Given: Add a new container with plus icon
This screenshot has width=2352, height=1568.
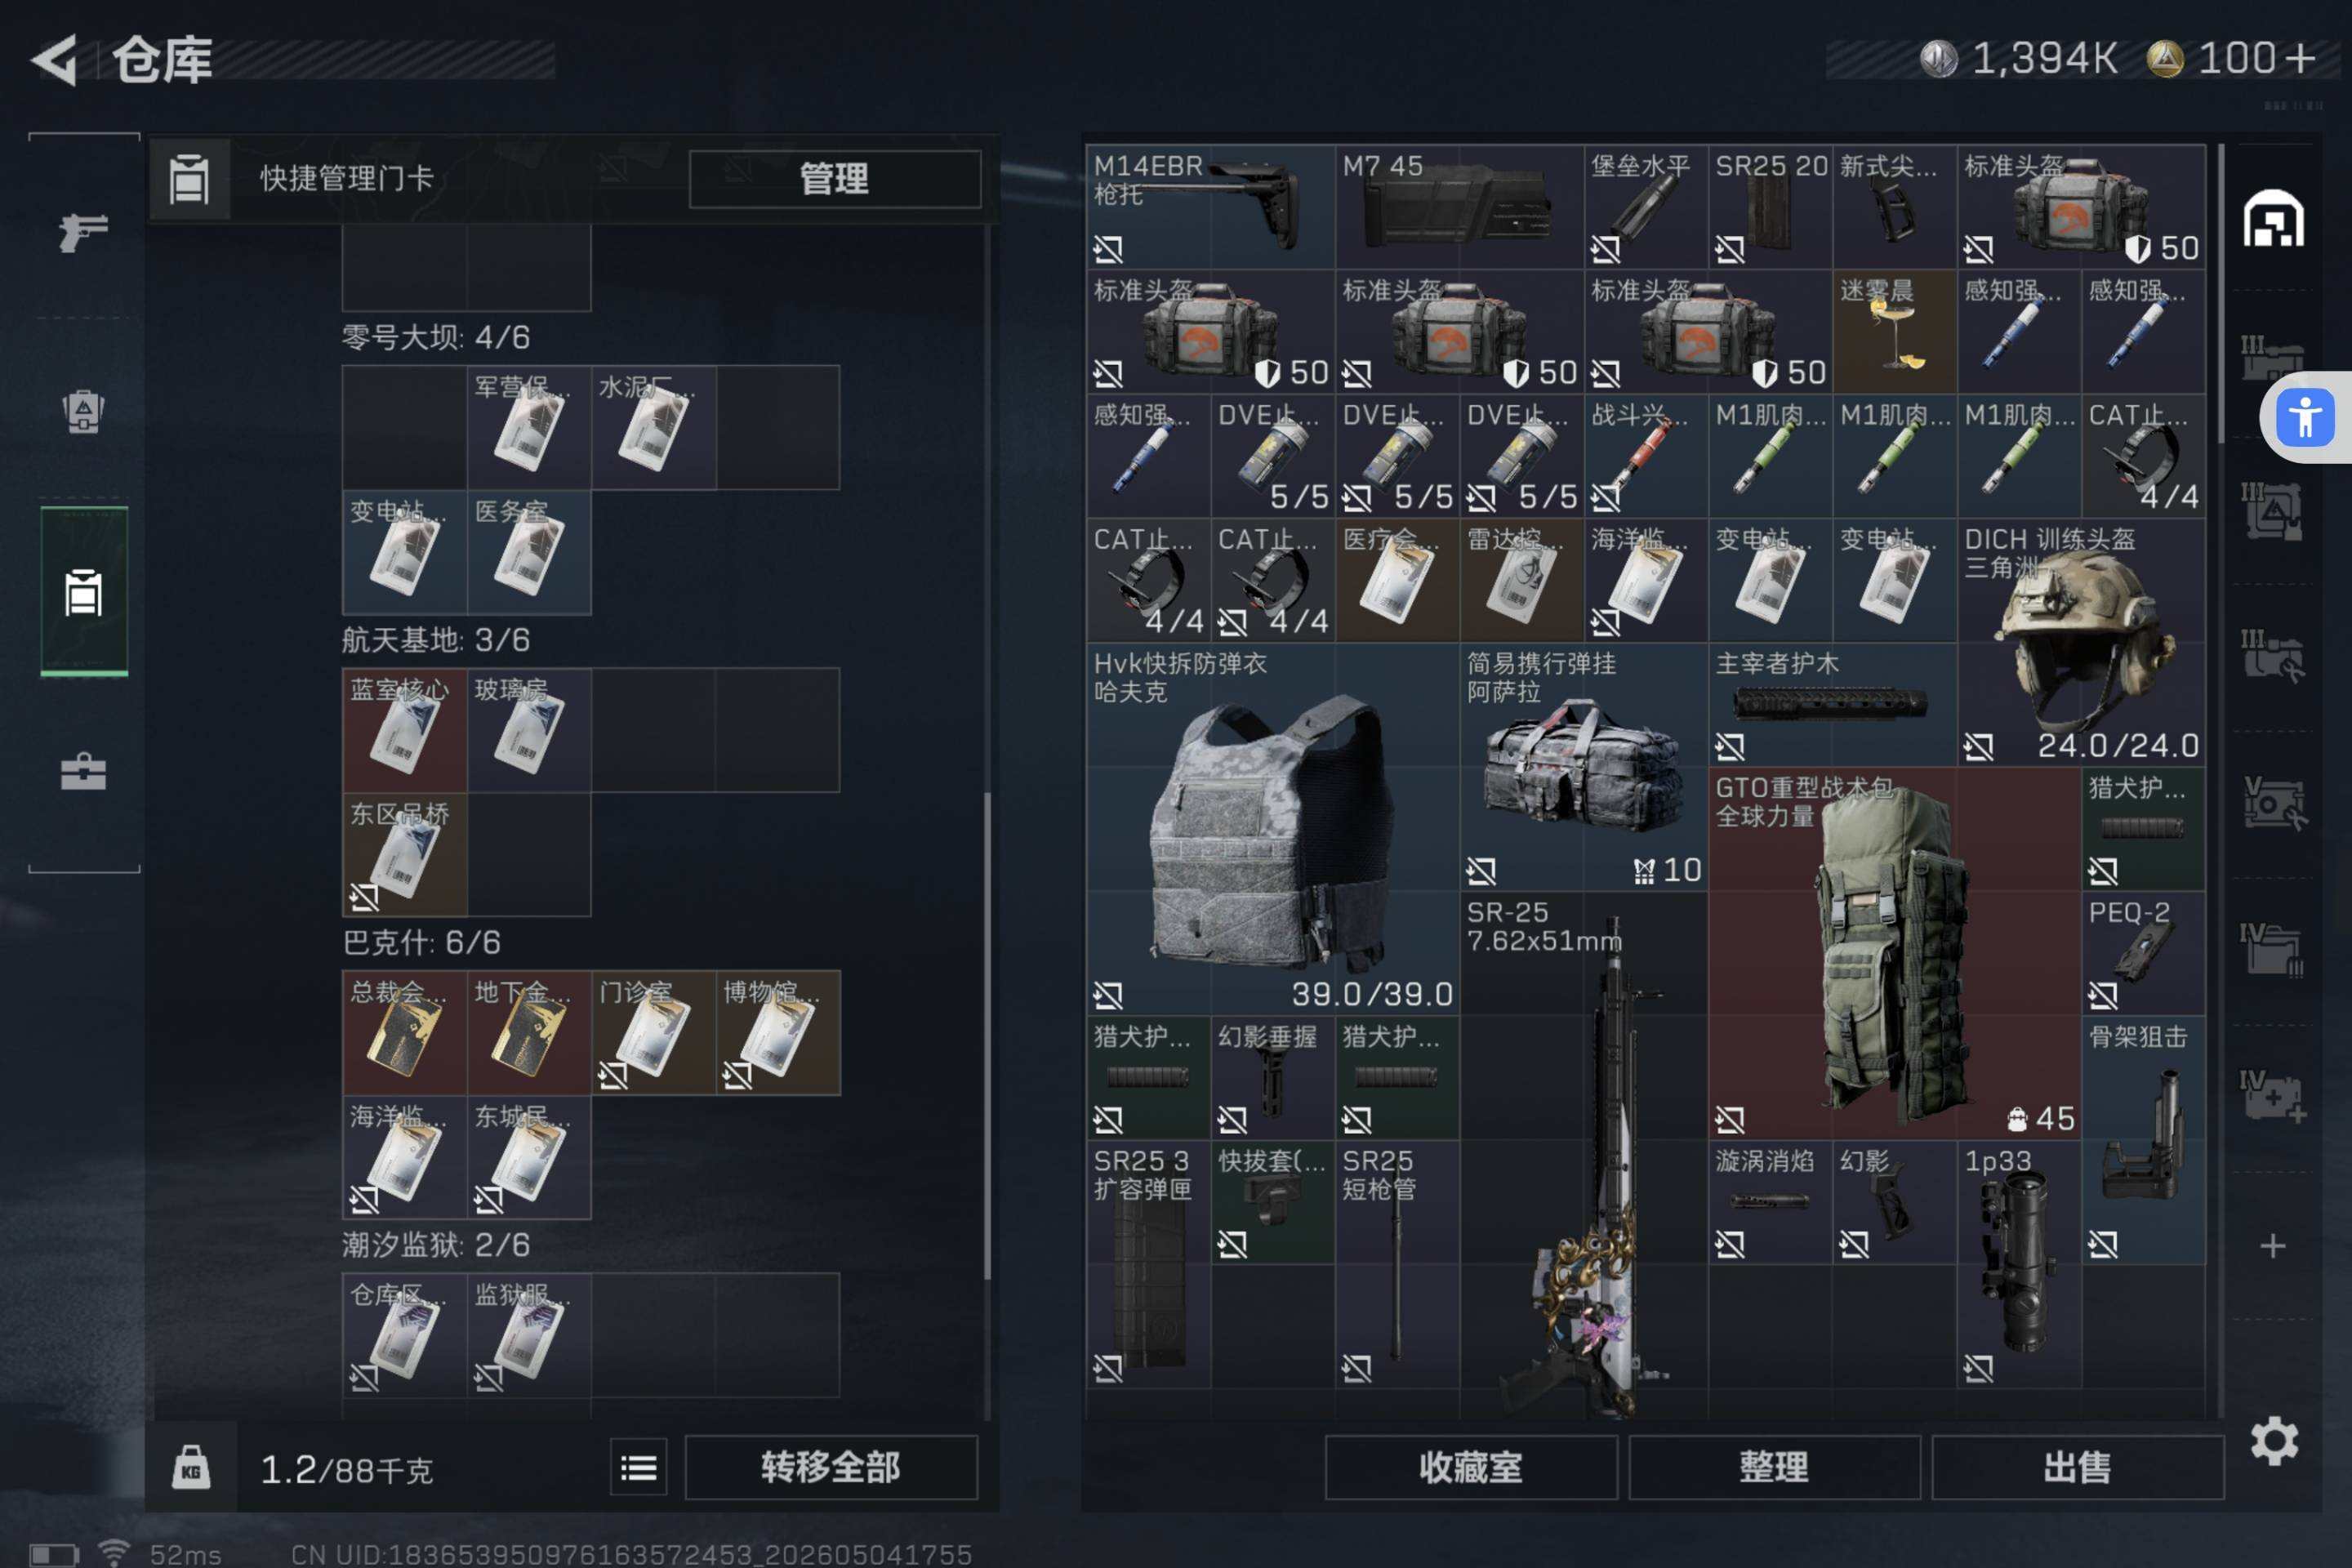Looking at the screenshot, I should pos(2273,1245).
